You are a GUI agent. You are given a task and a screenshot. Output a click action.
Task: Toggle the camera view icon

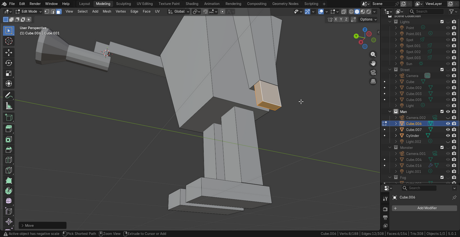click(373, 72)
